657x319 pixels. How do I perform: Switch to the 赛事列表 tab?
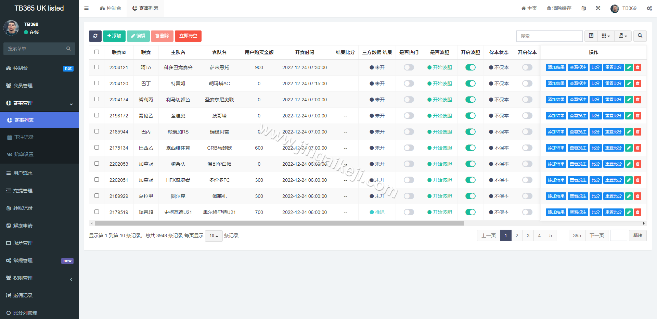point(145,8)
